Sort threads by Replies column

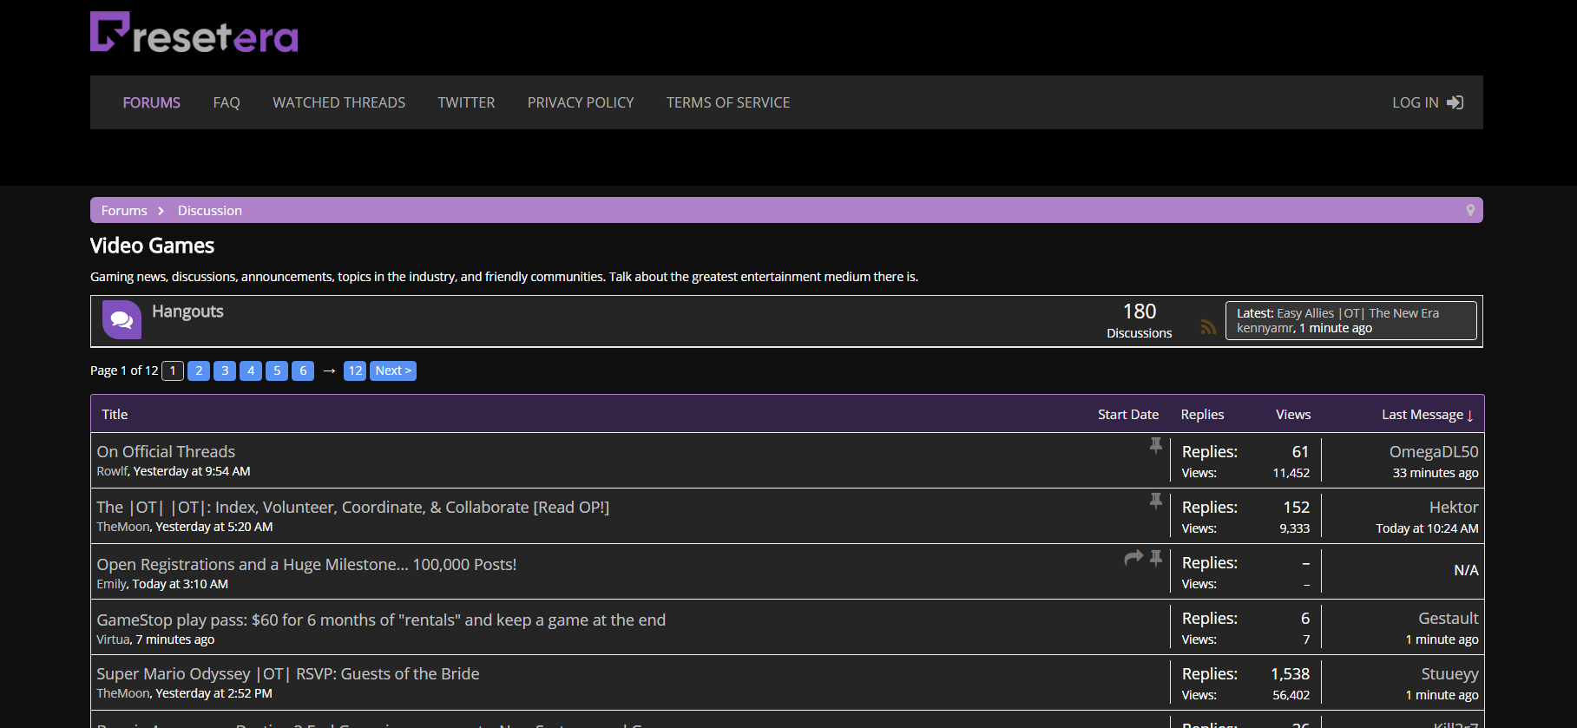[x=1202, y=415]
